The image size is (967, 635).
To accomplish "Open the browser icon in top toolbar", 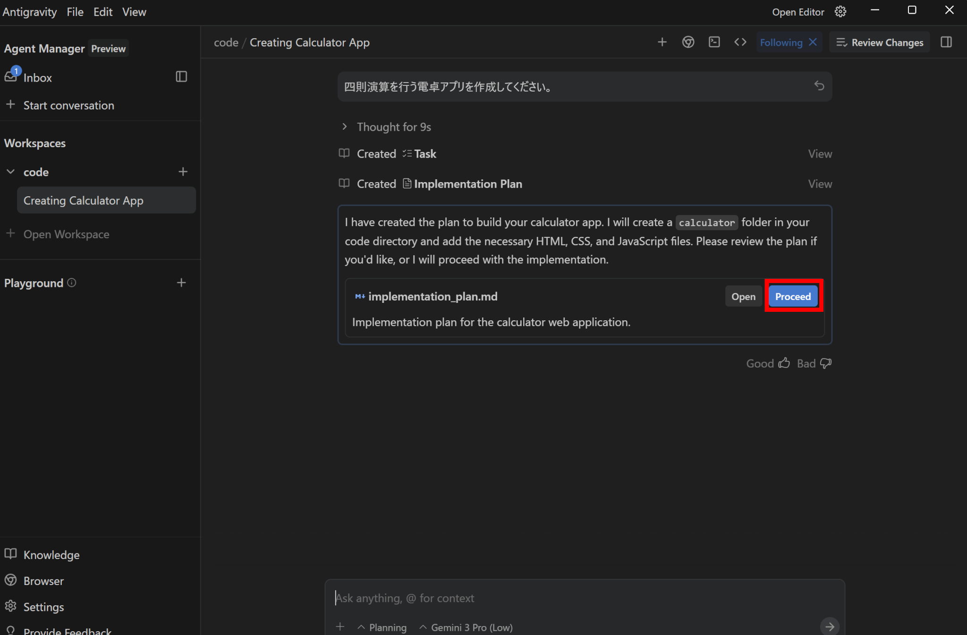I will tap(688, 42).
